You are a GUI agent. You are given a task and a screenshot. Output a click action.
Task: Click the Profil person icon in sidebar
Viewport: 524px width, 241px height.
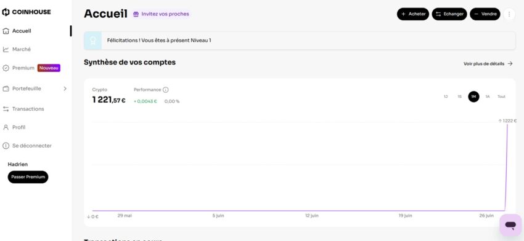[6, 127]
